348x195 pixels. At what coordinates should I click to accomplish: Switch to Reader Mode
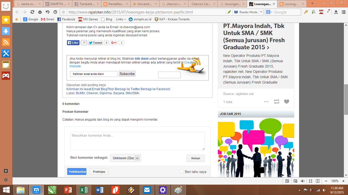pyautogui.click(x=246, y=12)
